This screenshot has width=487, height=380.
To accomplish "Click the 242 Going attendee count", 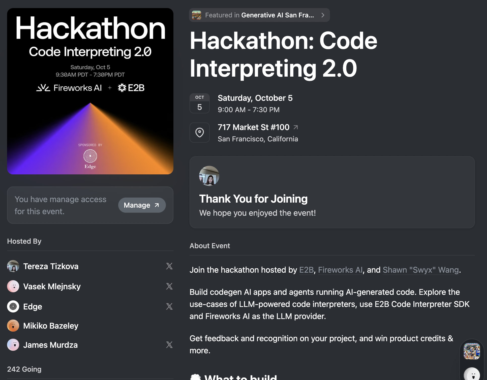I will pyautogui.click(x=24, y=369).
